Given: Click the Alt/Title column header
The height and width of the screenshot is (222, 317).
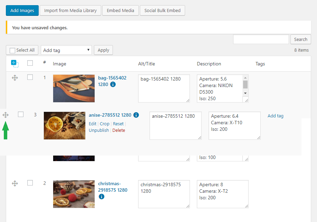Looking at the screenshot, I should point(146,64).
